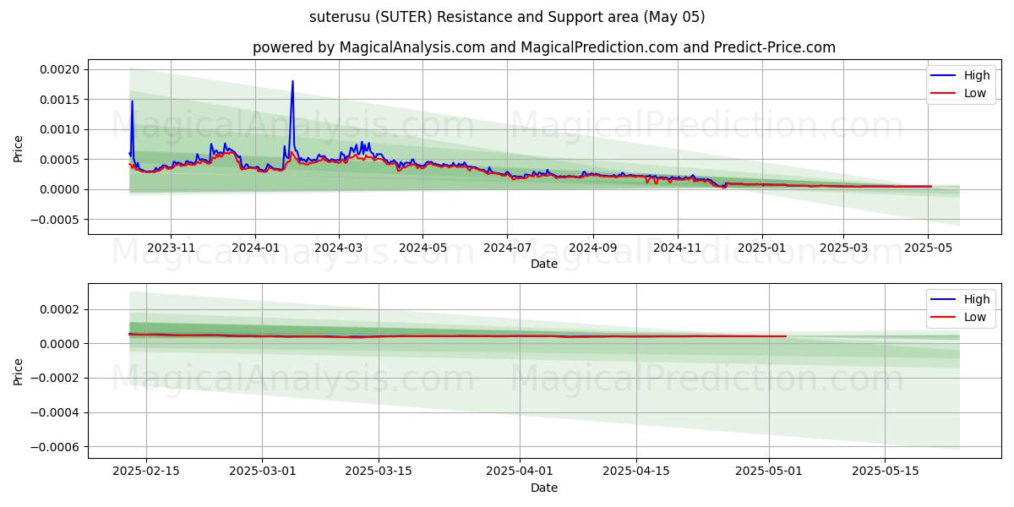Click the '2025-02-15' x-axis tick label
The width and height of the screenshot is (1014, 507).
(x=146, y=471)
